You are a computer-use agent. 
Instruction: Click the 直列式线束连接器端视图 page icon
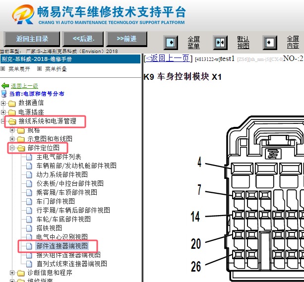[29, 264]
